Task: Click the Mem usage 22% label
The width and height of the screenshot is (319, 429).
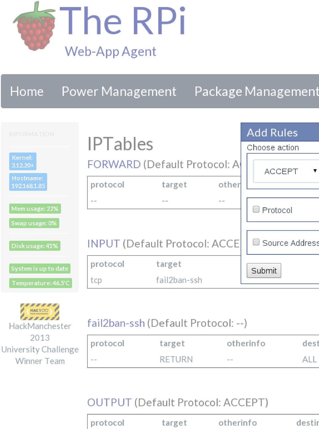Action: click(x=35, y=209)
